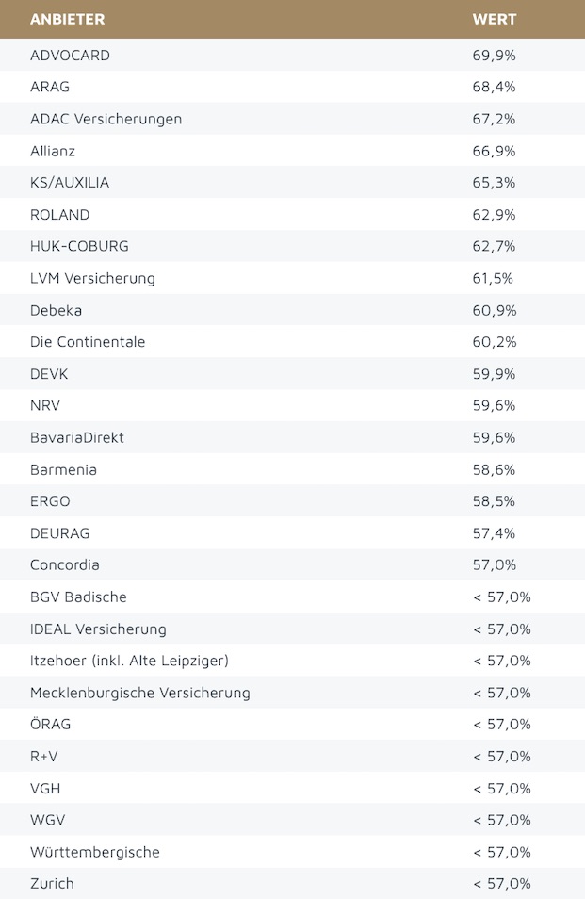The image size is (585, 899).
Task: Click the Allianz row label
Action: click(53, 151)
